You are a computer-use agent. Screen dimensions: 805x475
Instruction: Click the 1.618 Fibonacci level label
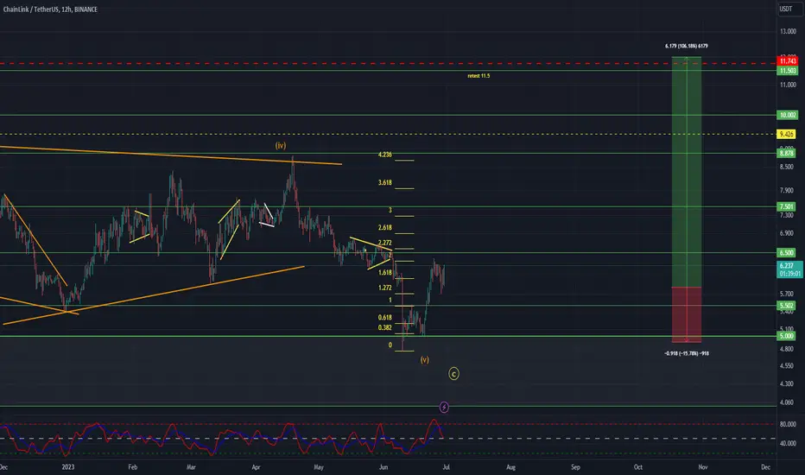point(385,273)
